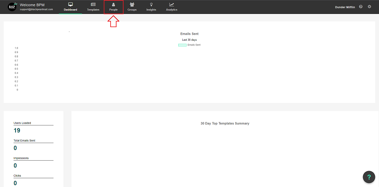The width and height of the screenshot is (379, 187).
Task: Click the support@blackpearlmail.com address
Action: (36, 9)
